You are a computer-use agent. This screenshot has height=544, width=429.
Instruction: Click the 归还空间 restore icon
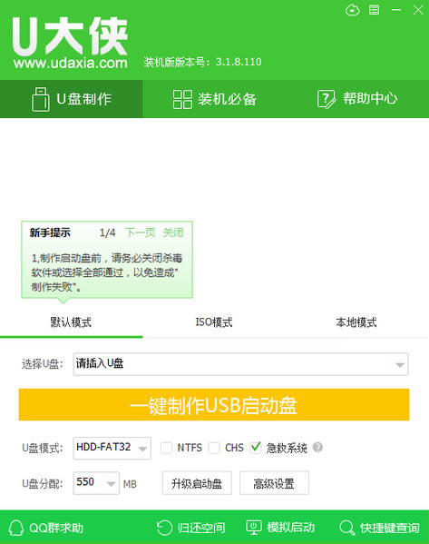pos(164,528)
